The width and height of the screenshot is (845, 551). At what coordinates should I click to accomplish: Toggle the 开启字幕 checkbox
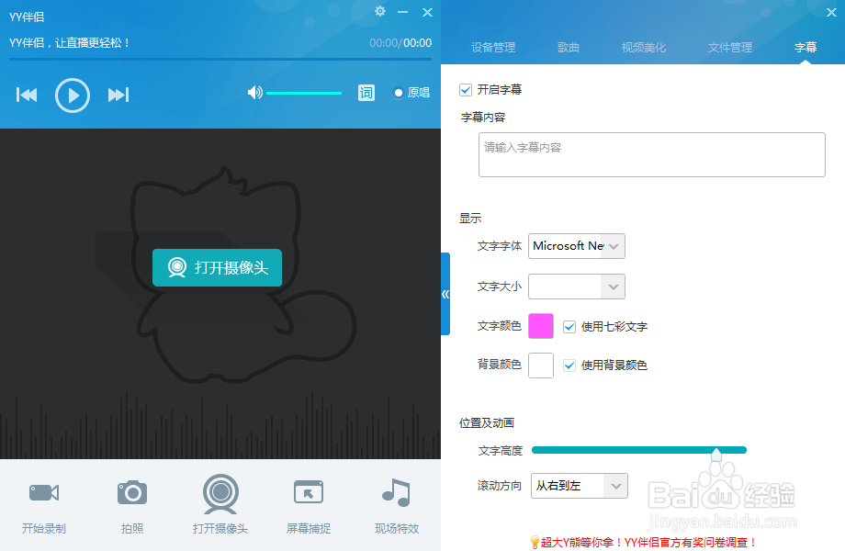tap(466, 90)
